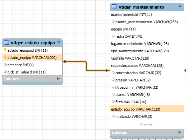Select the tipofalla VARCHAR(128) column
186x140 pixels.
point(147,58)
